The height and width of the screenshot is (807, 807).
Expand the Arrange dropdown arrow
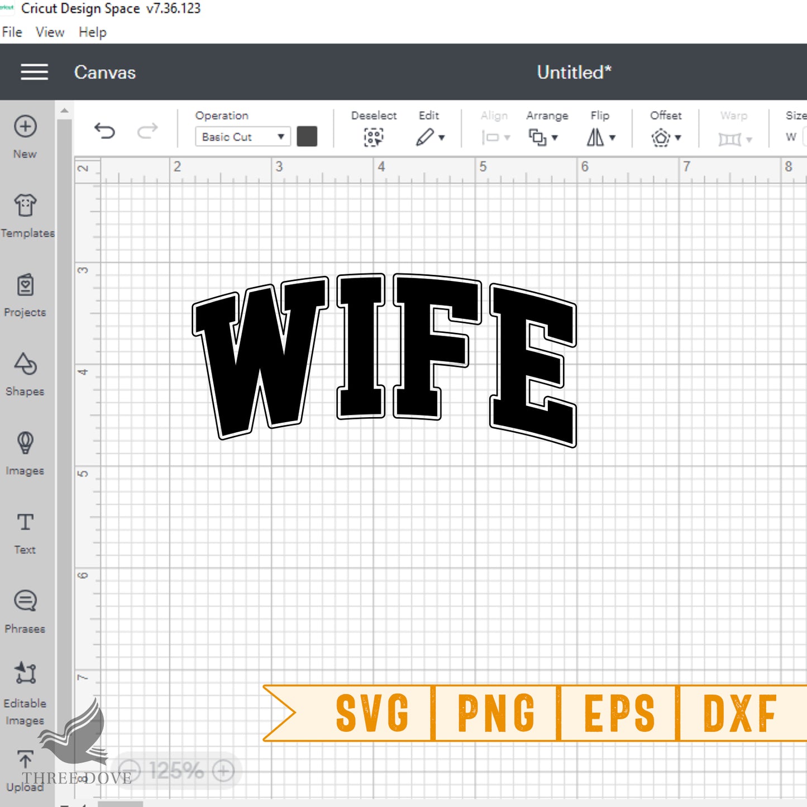[x=555, y=138]
